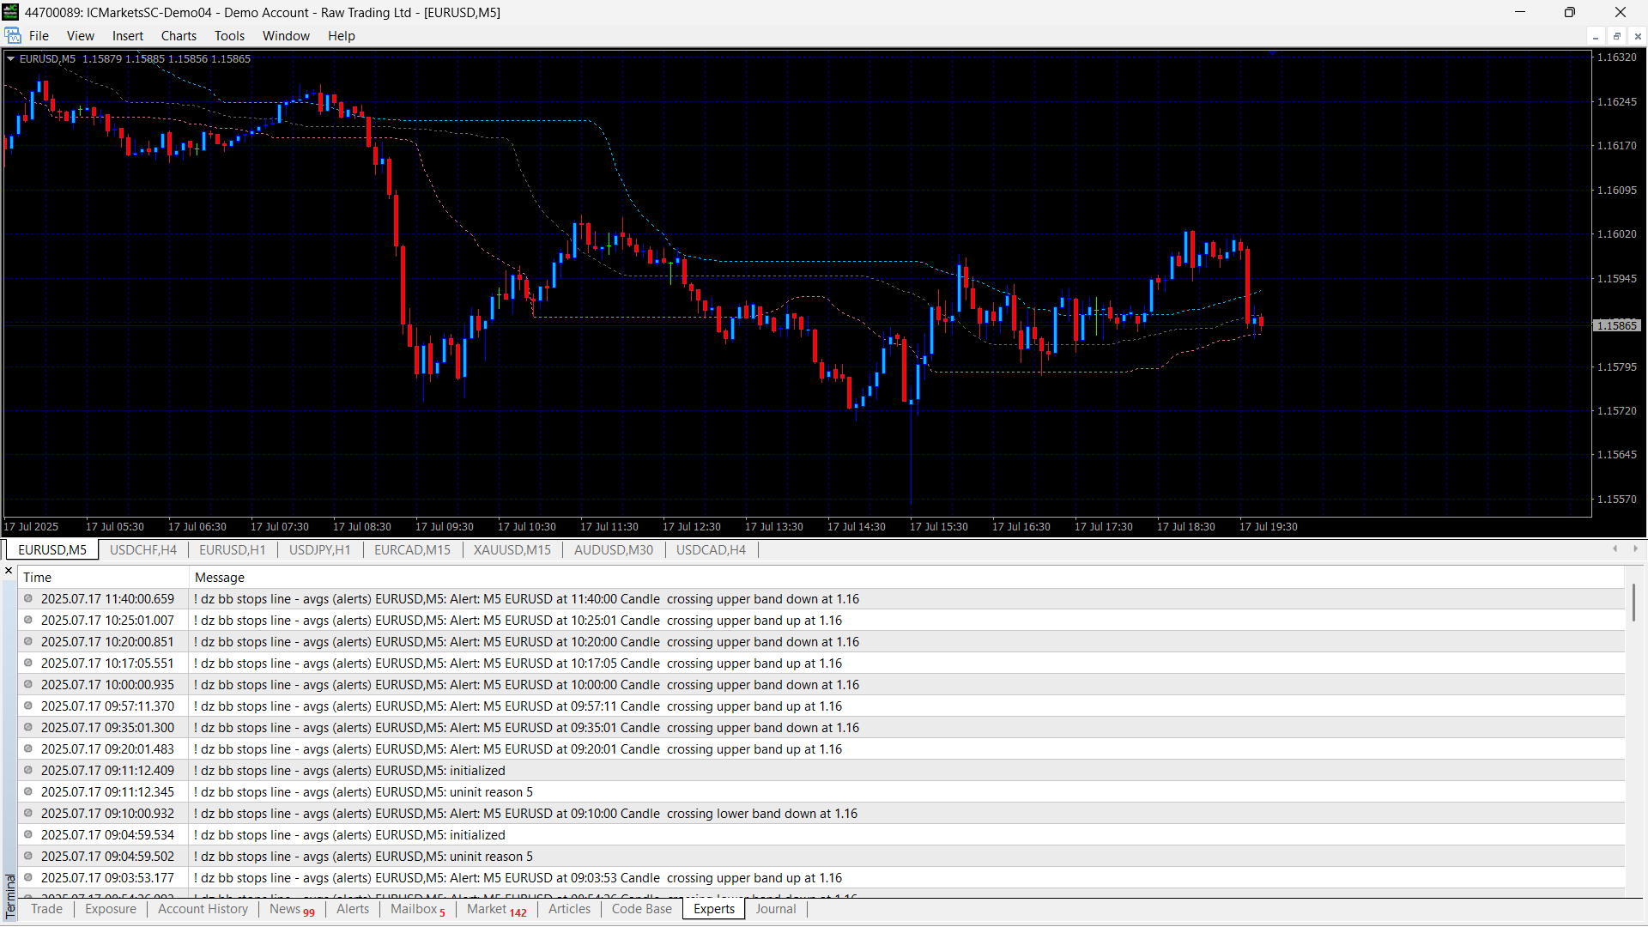This screenshot has height=927, width=1648.
Task: Click the Message column header
Action: (220, 578)
